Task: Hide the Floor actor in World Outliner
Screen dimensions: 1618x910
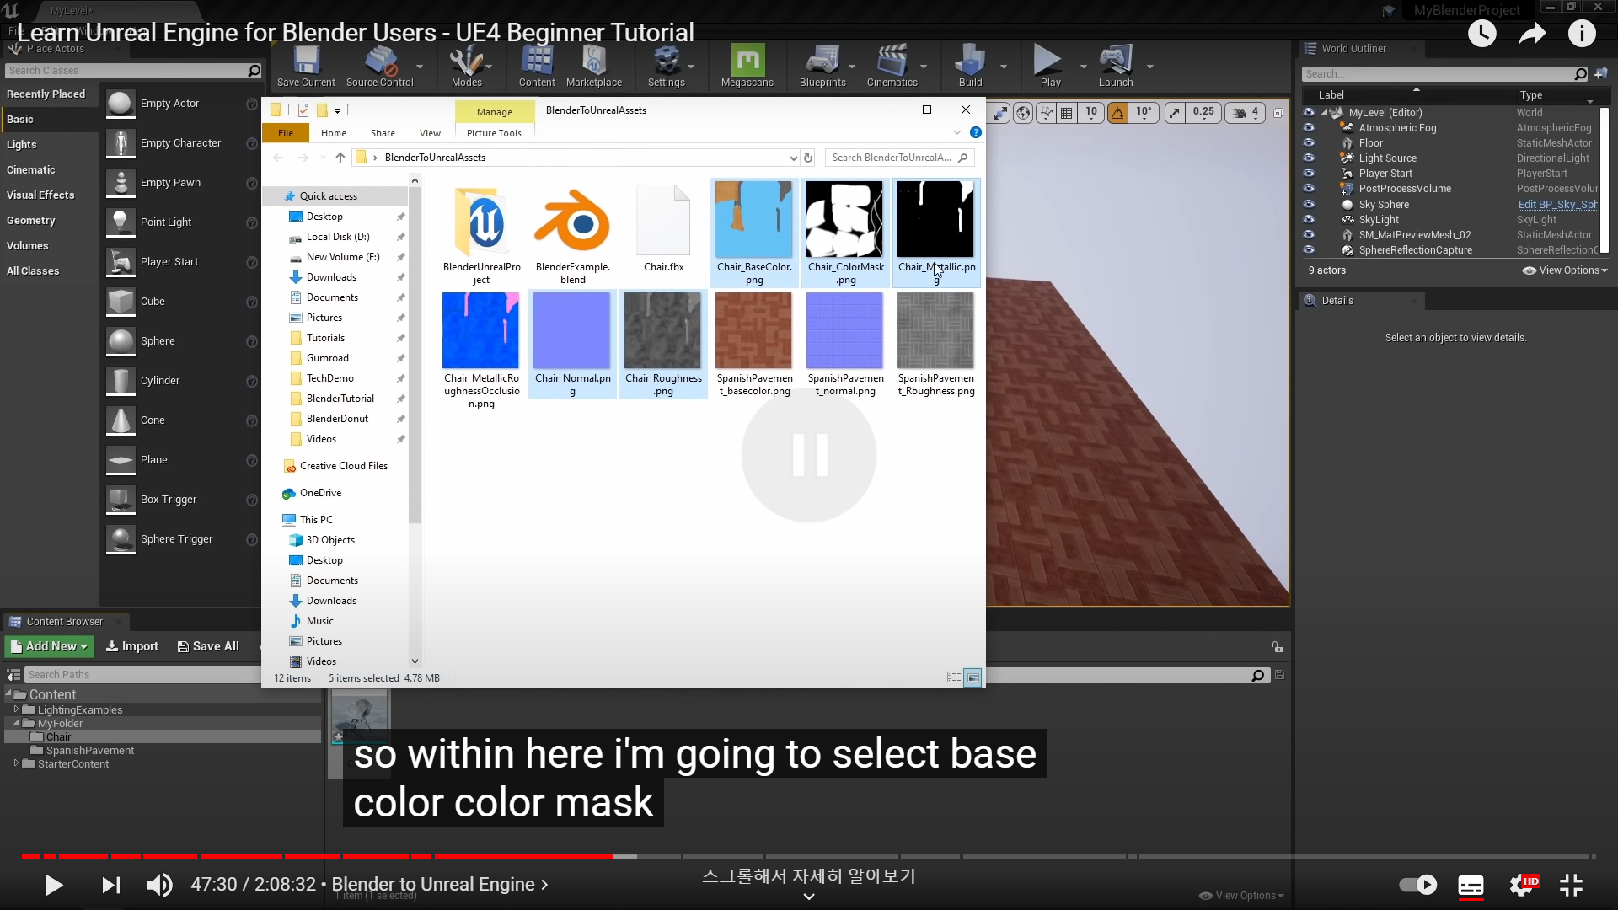Action: click(1309, 143)
